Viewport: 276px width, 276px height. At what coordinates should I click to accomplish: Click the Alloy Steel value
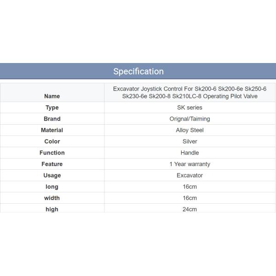point(190,130)
